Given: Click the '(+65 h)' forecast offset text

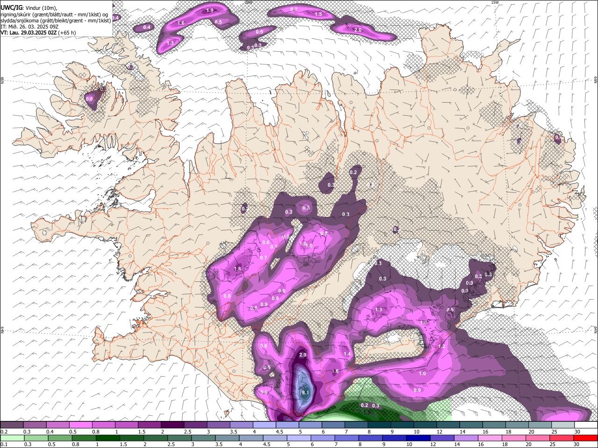Looking at the screenshot, I should (67, 33).
